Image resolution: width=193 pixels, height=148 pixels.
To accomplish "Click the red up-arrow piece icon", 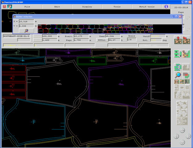I will coord(178,40).
